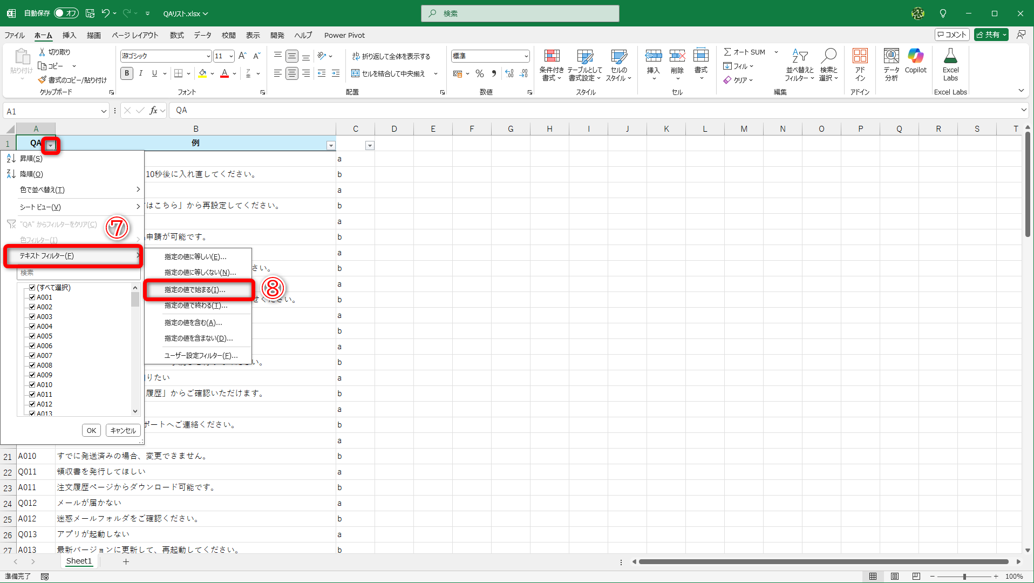The image size is (1034, 583).
Task: Apply the red font color
Action: click(225, 73)
